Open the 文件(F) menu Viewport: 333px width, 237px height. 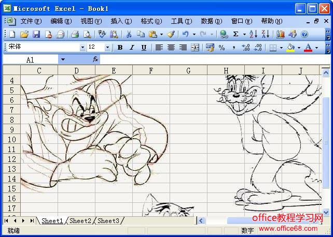[x=31, y=21]
